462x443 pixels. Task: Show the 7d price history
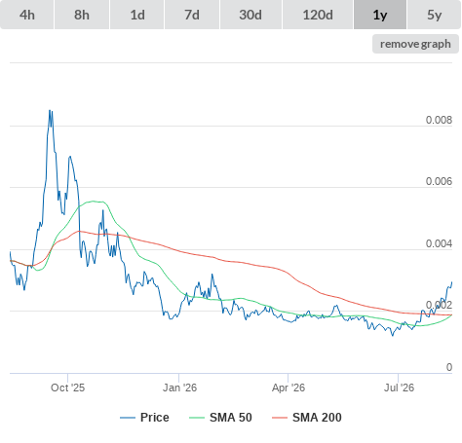coord(192,15)
